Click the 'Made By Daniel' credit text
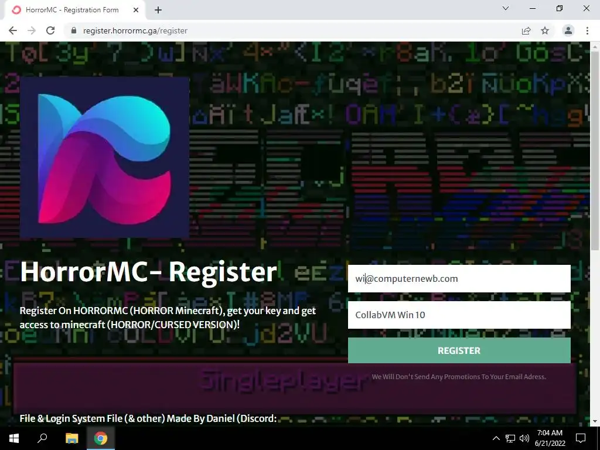This screenshot has height=450, width=600. pos(148,418)
